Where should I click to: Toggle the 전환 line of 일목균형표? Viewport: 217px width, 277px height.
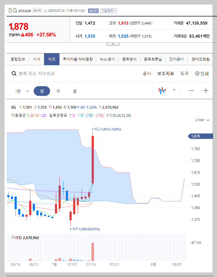[x=72, y=116]
